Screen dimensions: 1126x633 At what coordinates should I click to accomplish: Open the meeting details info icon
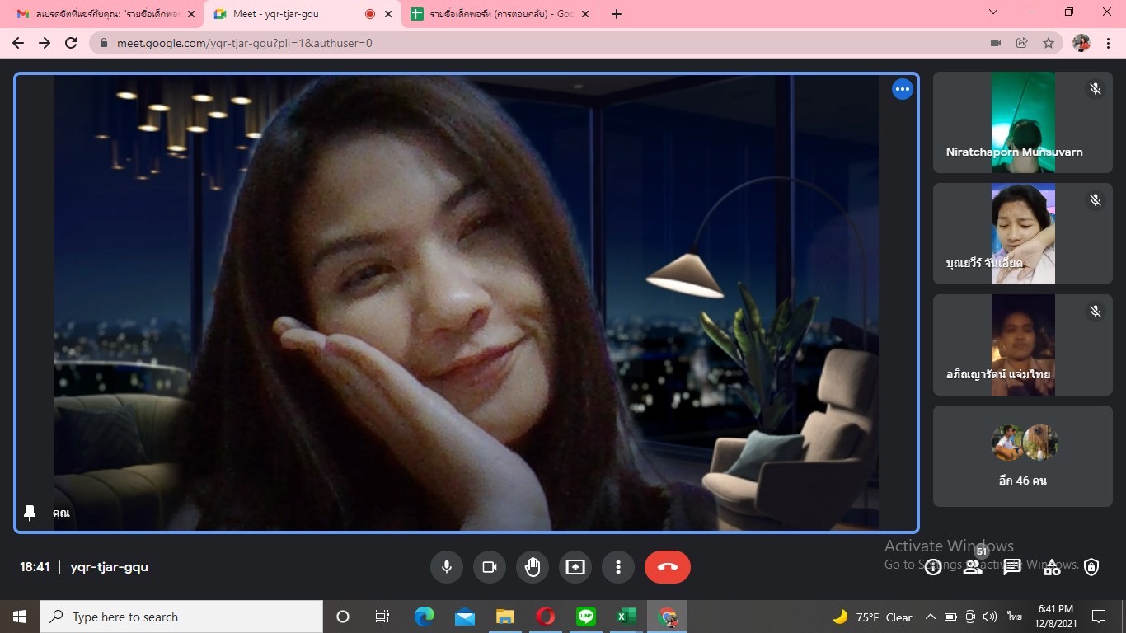(x=933, y=567)
